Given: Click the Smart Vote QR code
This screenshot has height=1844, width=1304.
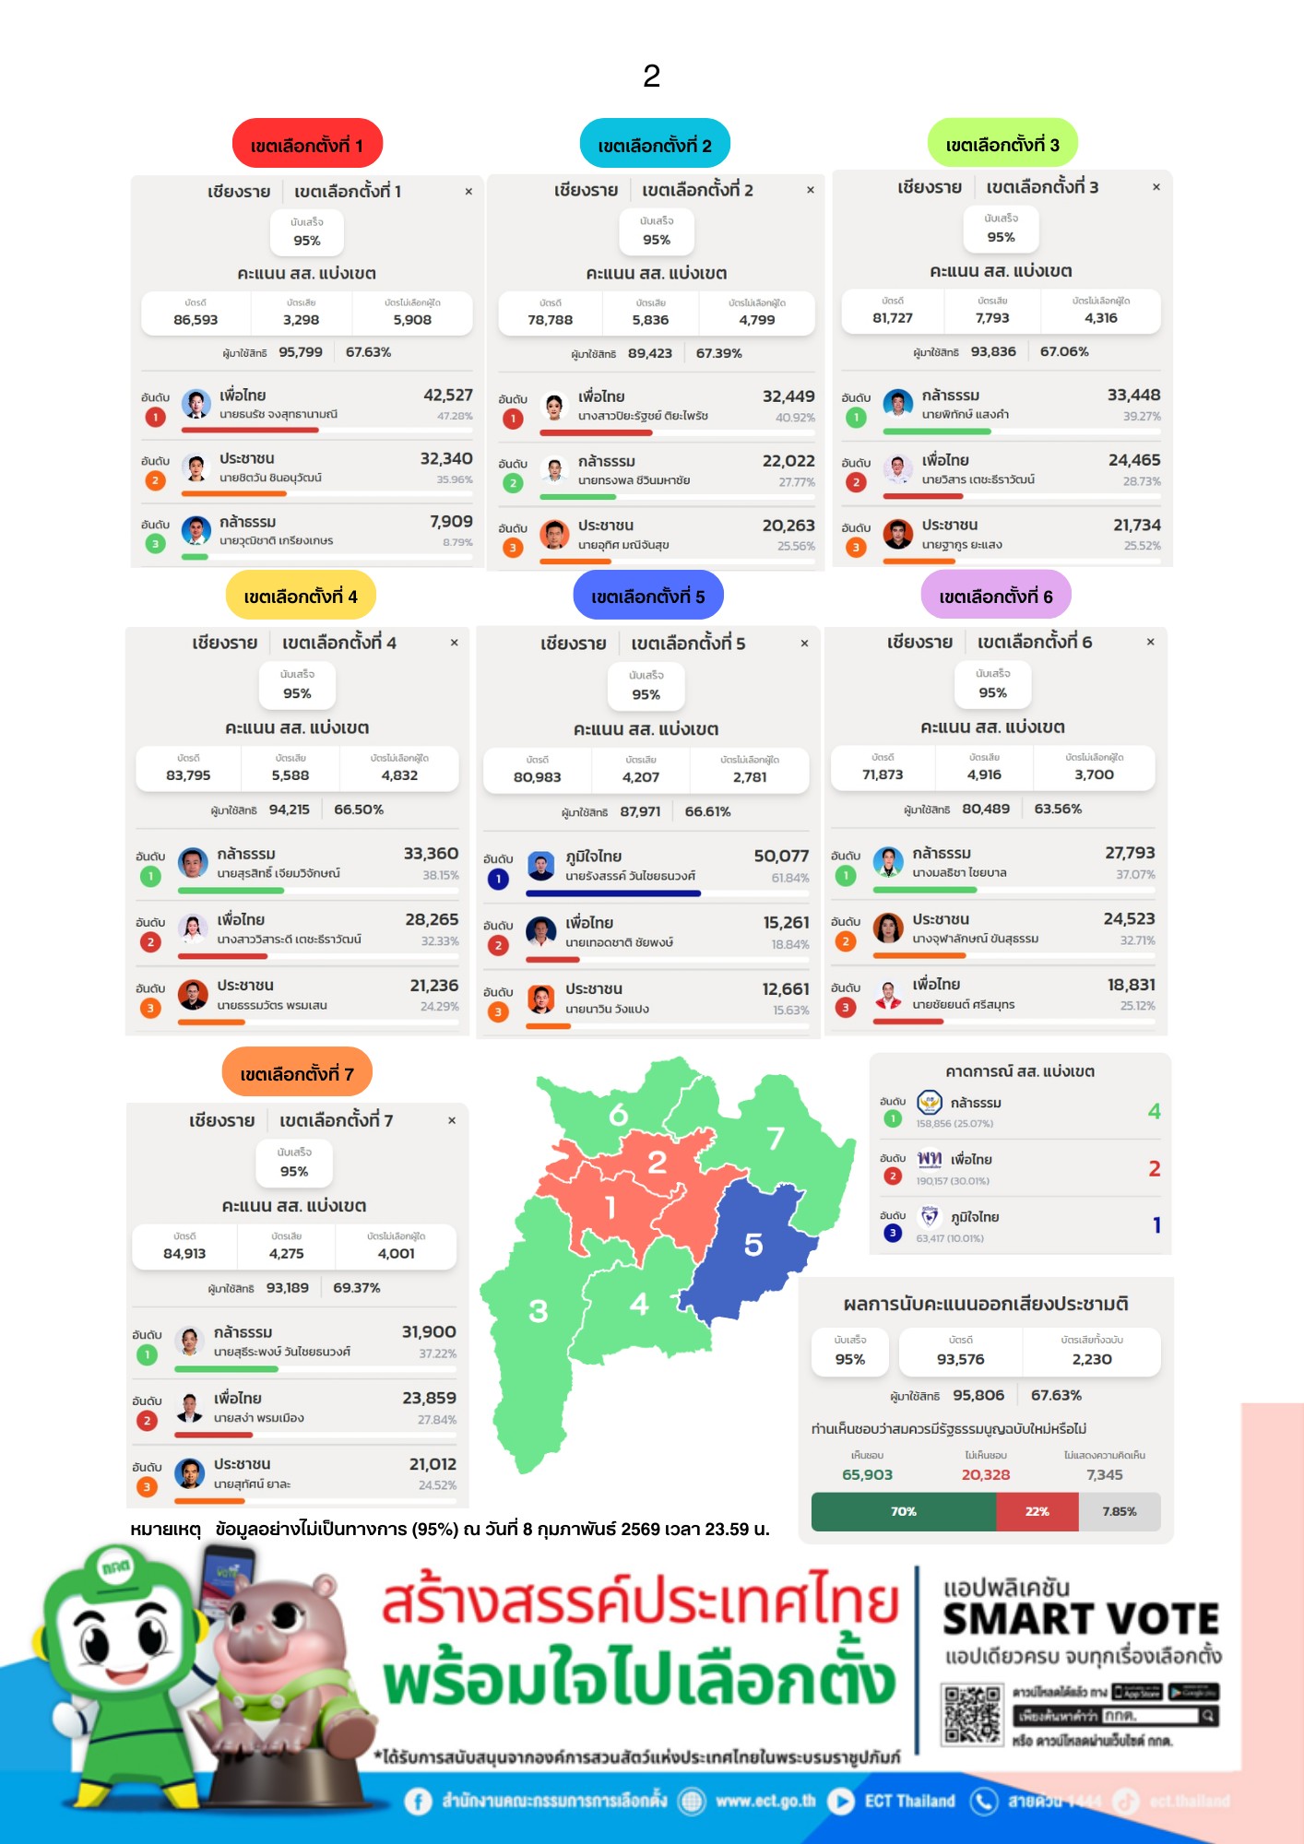Looking at the screenshot, I should (971, 1713).
